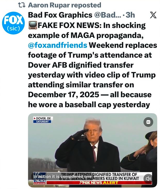The image size is (160, 189).
Task: Click the television emoji in tweet
Action: pos(33,25)
